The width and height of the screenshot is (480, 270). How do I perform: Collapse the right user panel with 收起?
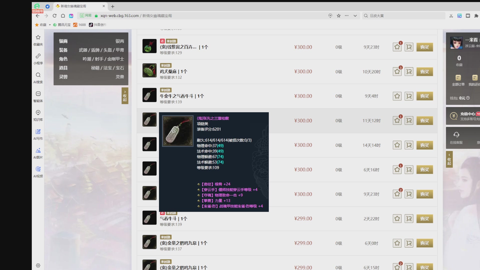click(449, 159)
